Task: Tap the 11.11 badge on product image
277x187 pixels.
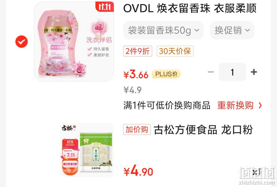Action: click(105, 6)
